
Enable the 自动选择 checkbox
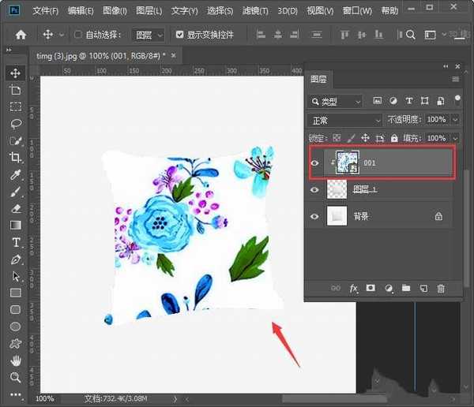pyautogui.click(x=77, y=35)
